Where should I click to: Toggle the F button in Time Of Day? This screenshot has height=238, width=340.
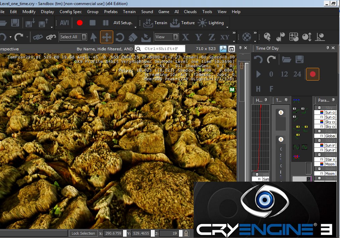click(271, 89)
